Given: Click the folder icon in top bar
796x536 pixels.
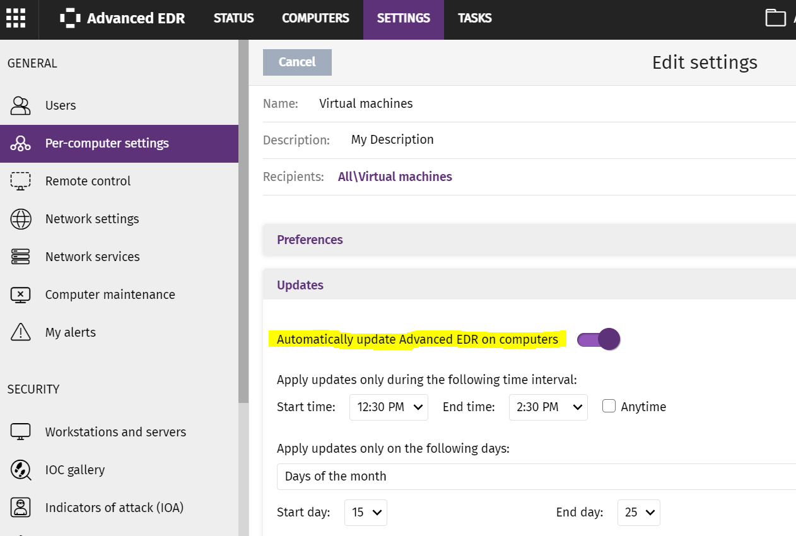Looking at the screenshot, I should tap(776, 18).
